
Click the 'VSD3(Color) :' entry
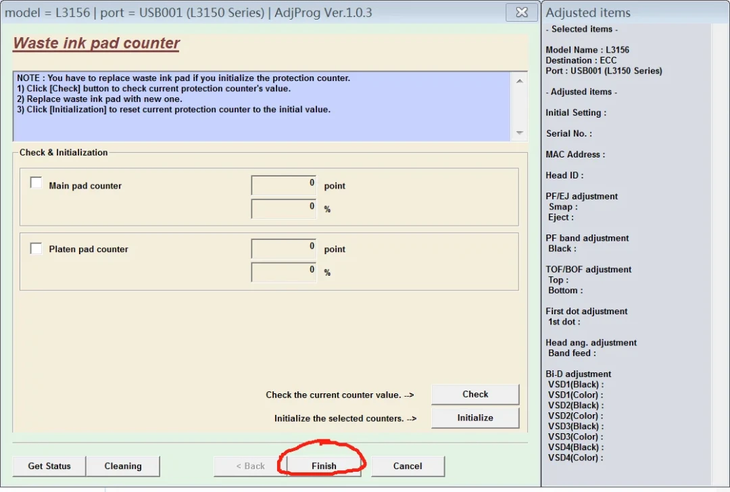tap(575, 437)
